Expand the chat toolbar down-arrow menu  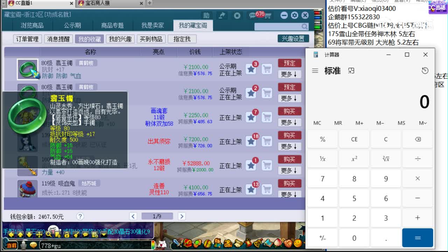tap(104, 234)
